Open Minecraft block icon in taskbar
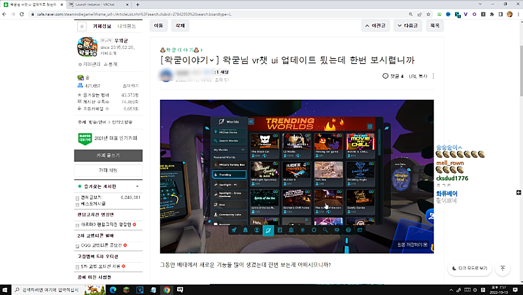The image size is (523, 295). coord(126,290)
